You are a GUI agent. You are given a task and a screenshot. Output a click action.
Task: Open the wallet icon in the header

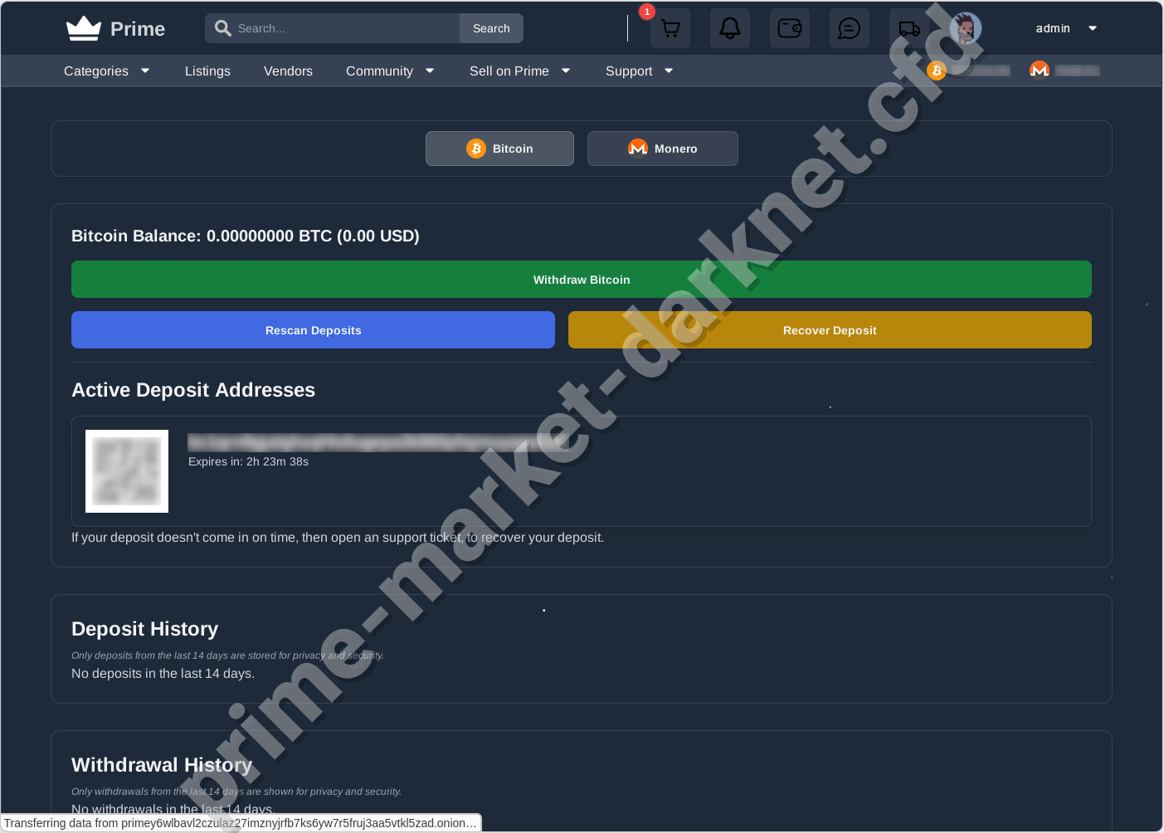click(789, 27)
